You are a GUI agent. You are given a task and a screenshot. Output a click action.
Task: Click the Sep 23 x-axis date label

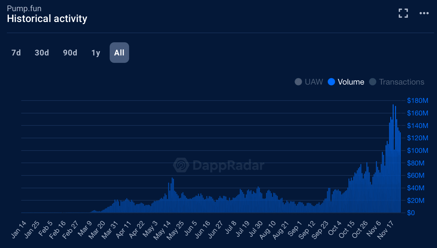(320, 230)
